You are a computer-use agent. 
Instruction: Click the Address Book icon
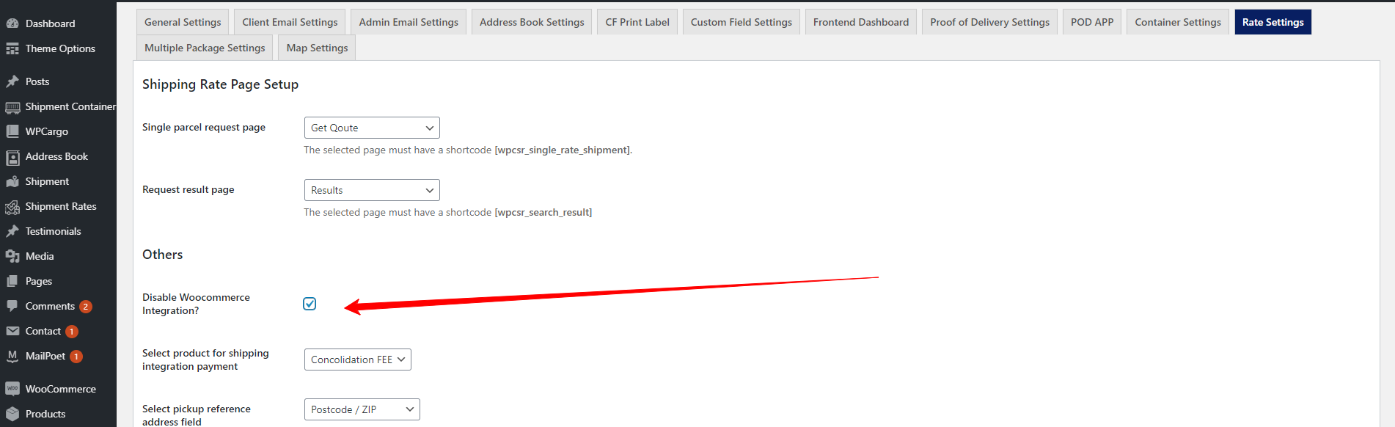[x=12, y=157]
